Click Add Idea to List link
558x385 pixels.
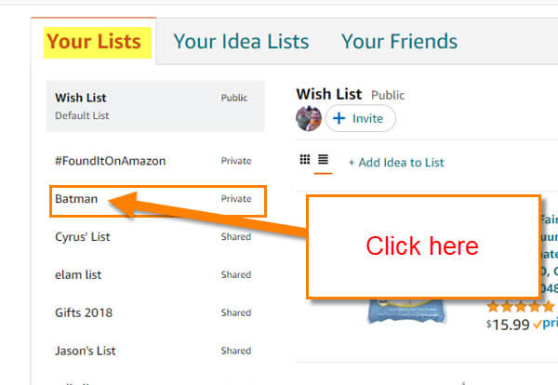pyautogui.click(x=396, y=163)
